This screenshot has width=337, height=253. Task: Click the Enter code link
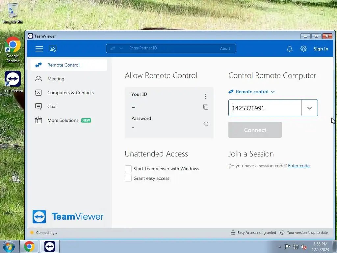pyautogui.click(x=299, y=166)
